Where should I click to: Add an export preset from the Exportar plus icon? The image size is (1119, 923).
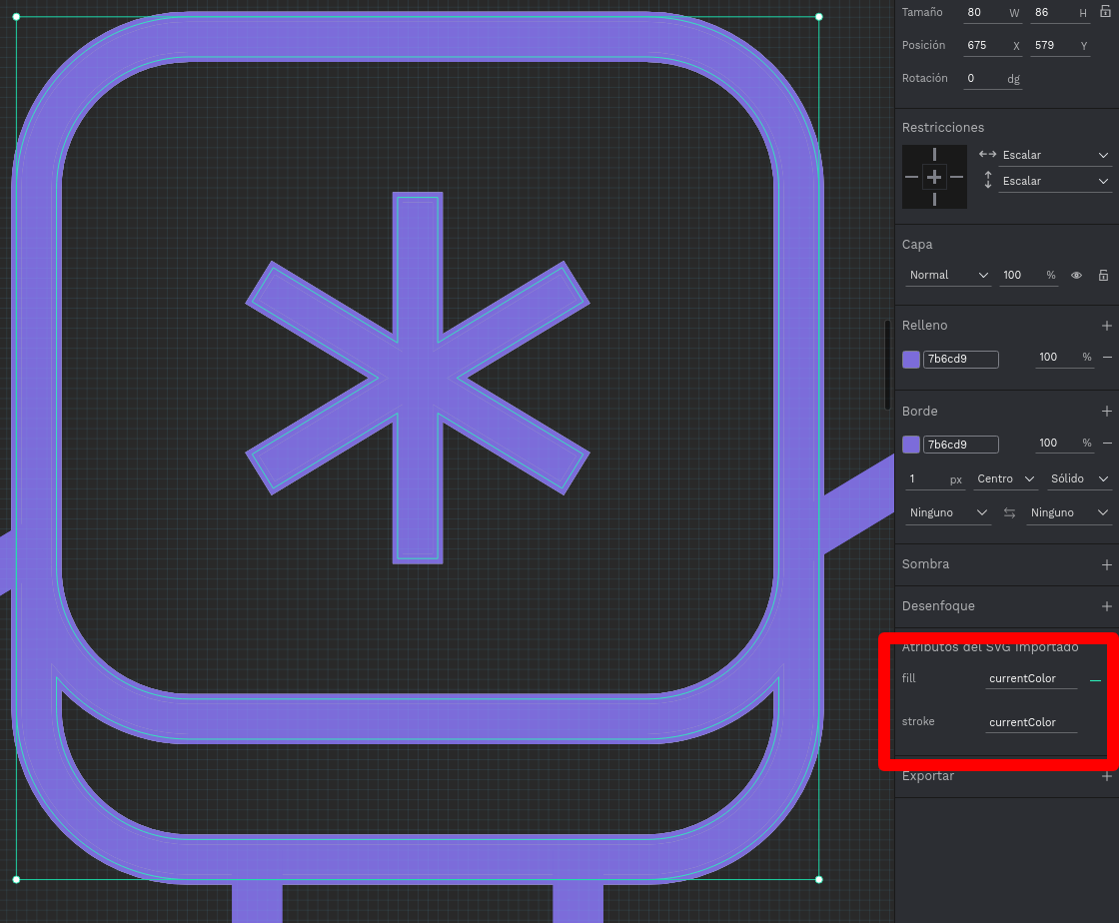pyautogui.click(x=1107, y=775)
